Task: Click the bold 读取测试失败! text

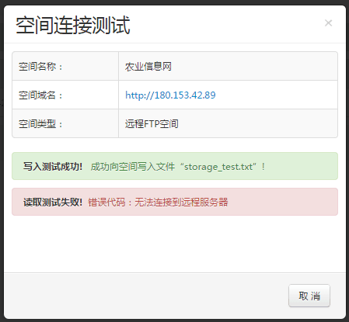Action: 53,202
